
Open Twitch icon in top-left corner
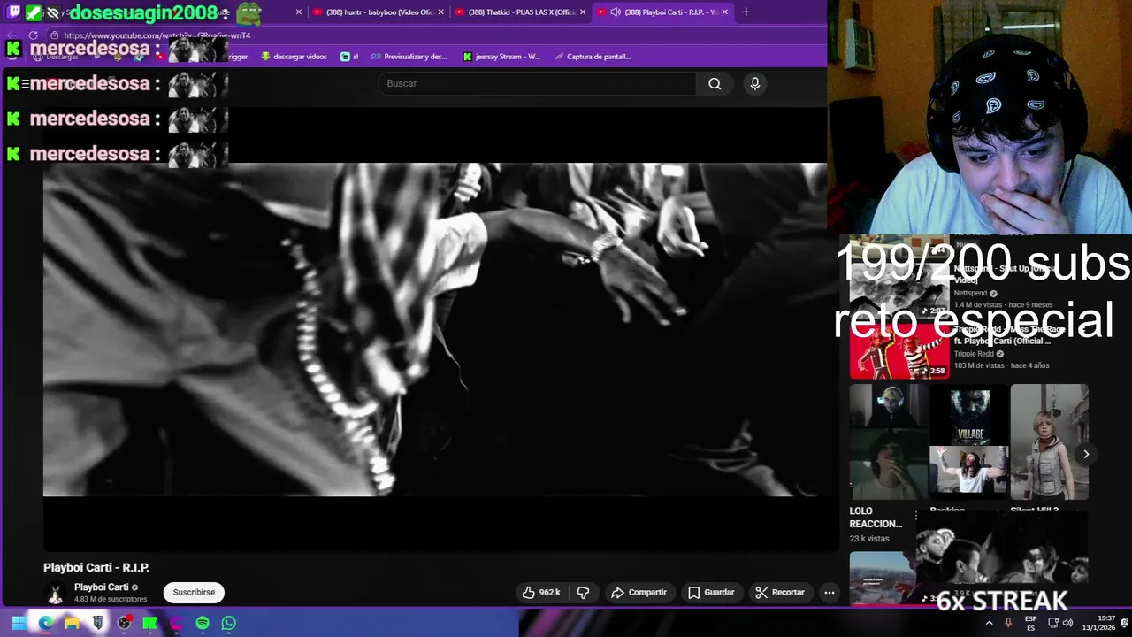pos(13,12)
